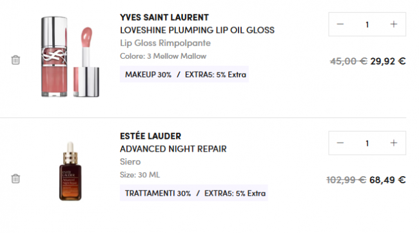Viewport: 419px width, 233px height.
Task: Open the YSL lip gloss product image
Action: pos(70,57)
